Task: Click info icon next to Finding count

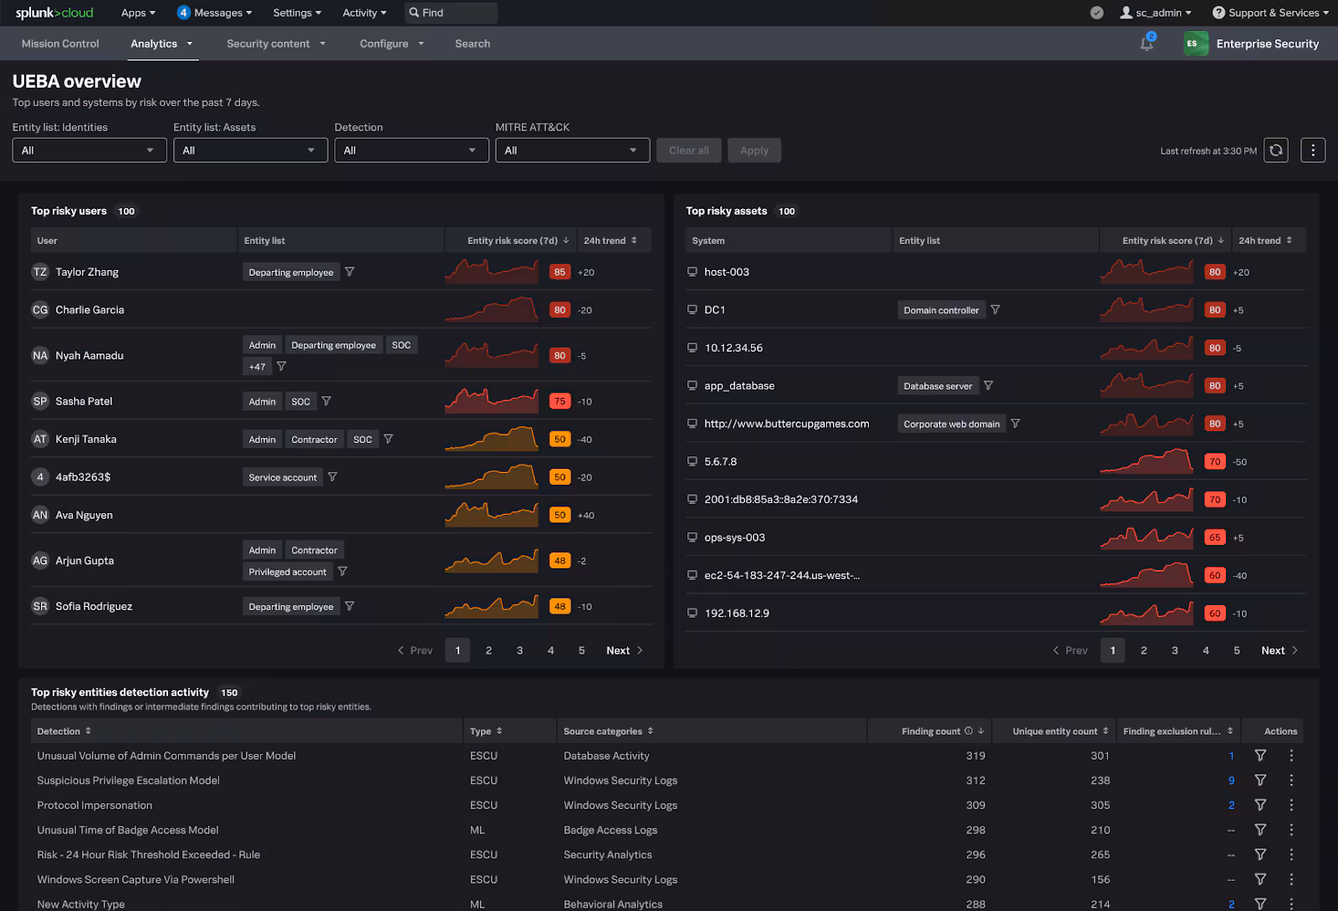Action: pyautogui.click(x=968, y=731)
